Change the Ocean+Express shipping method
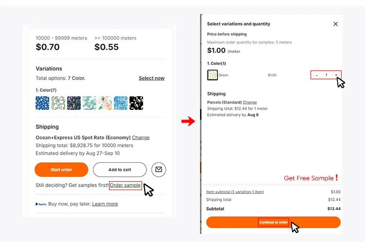This screenshot has height=245, width=365. coord(141,138)
